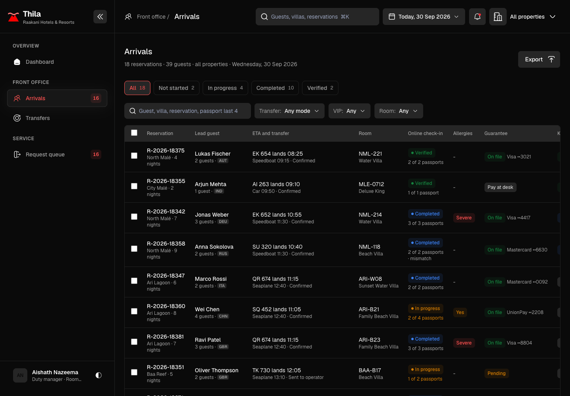Go to Request queue
Image resolution: width=570 pixels, height=396 pixels.
click(x=57, y=154)
